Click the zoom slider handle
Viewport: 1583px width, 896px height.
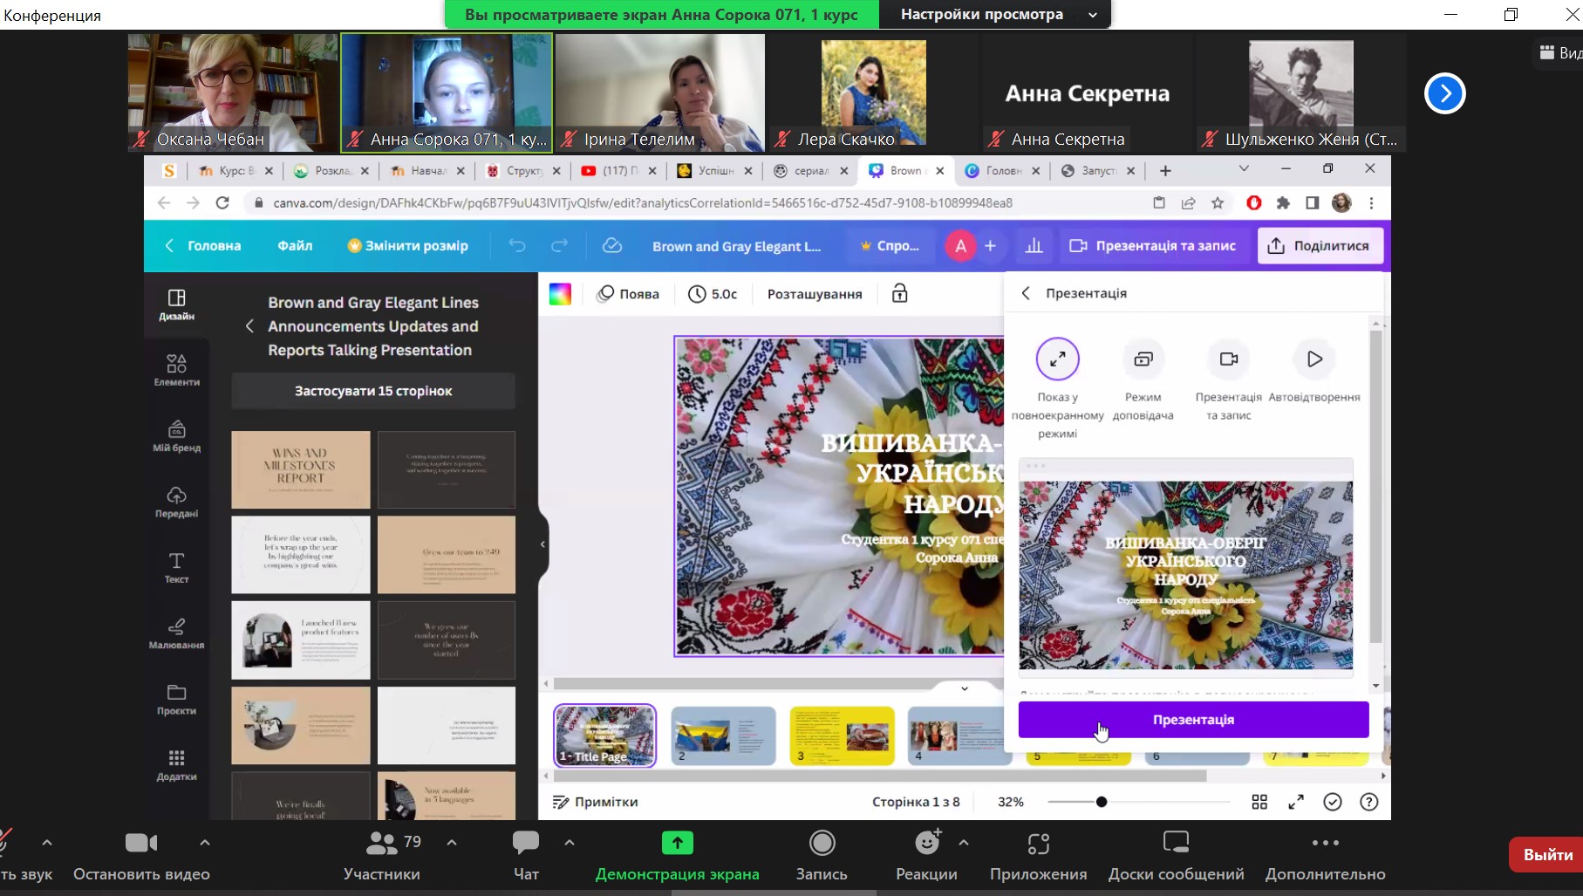1102,802
